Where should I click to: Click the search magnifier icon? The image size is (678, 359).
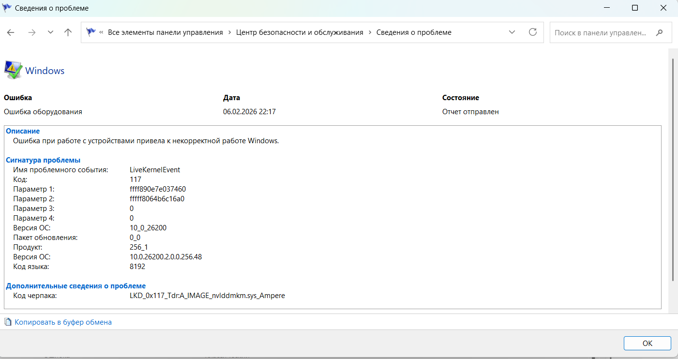tap(659, 33)
